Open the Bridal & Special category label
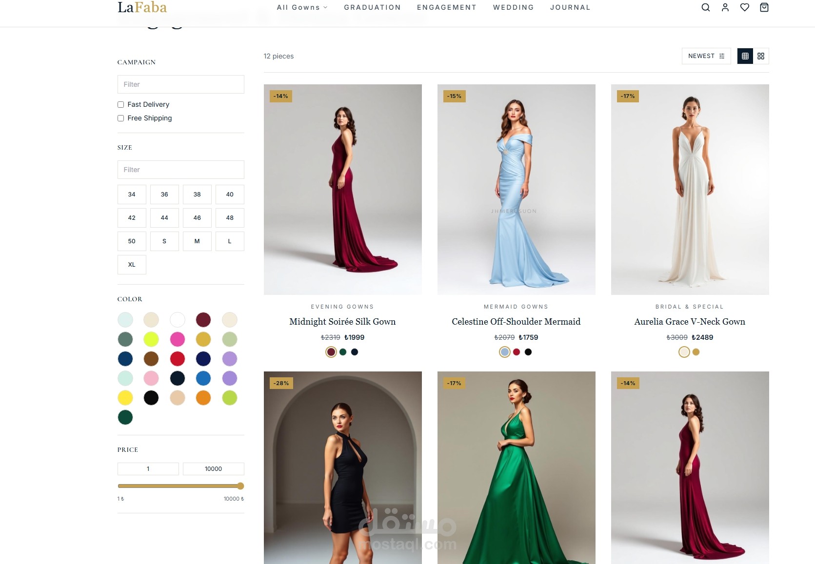The width and height of the screenshot is (815, 564). coord(690,307)
